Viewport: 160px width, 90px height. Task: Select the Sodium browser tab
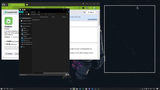click(16, 5)
